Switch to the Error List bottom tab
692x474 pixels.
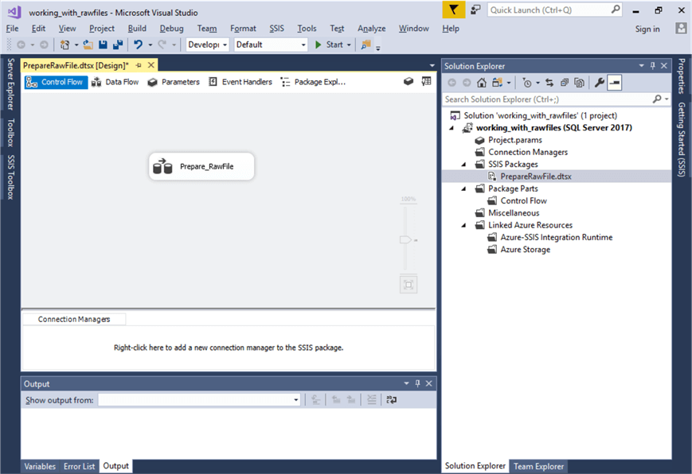(x=79, y=466)
